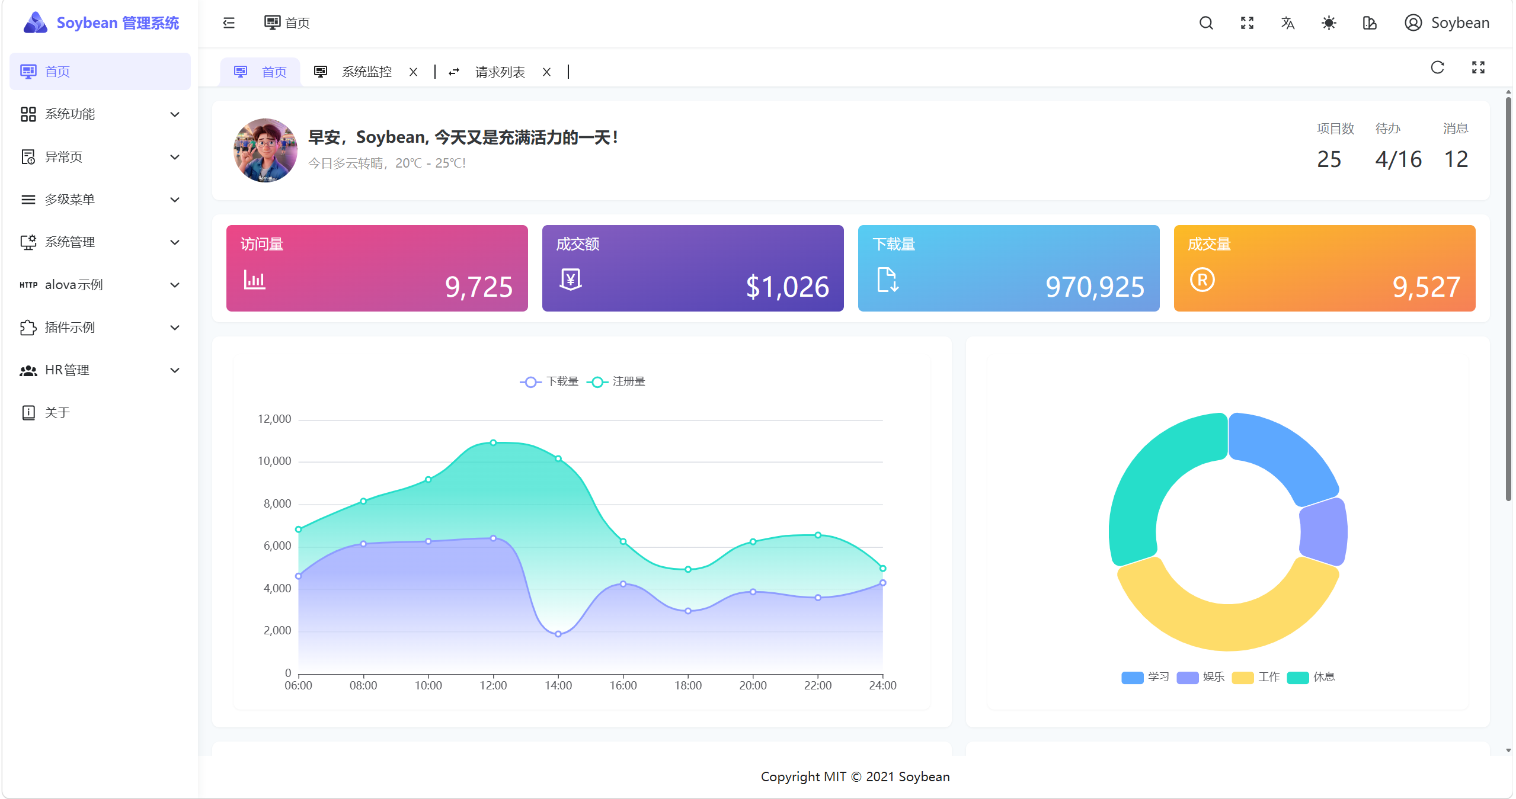Navigate to the 关于 page
1516x799 pixels.
point(57,412)
